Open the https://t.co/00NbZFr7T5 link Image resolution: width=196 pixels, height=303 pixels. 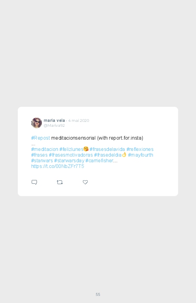[58, 166]
